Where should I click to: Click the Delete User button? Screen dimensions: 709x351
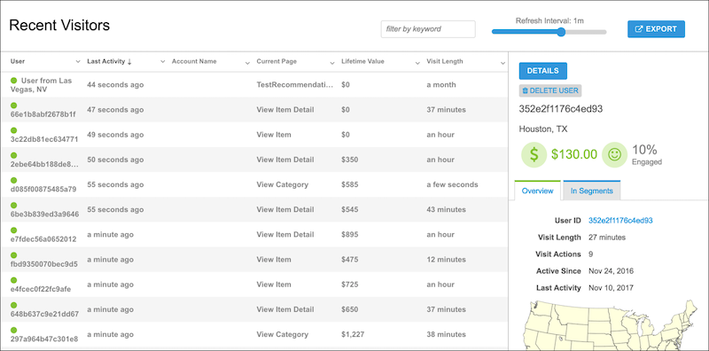[x=550, y=90]
